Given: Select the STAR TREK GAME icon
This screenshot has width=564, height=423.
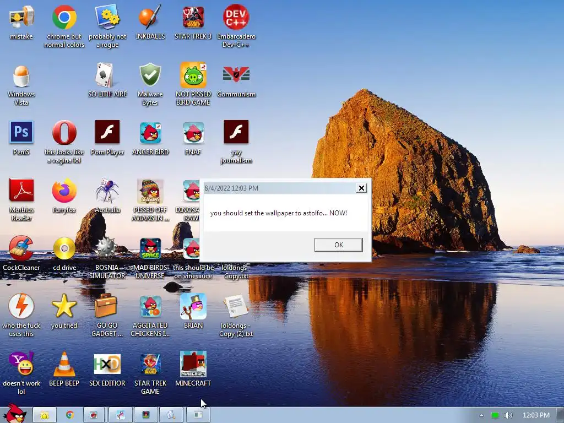Looking at the screenshot, I should (150, 373).
